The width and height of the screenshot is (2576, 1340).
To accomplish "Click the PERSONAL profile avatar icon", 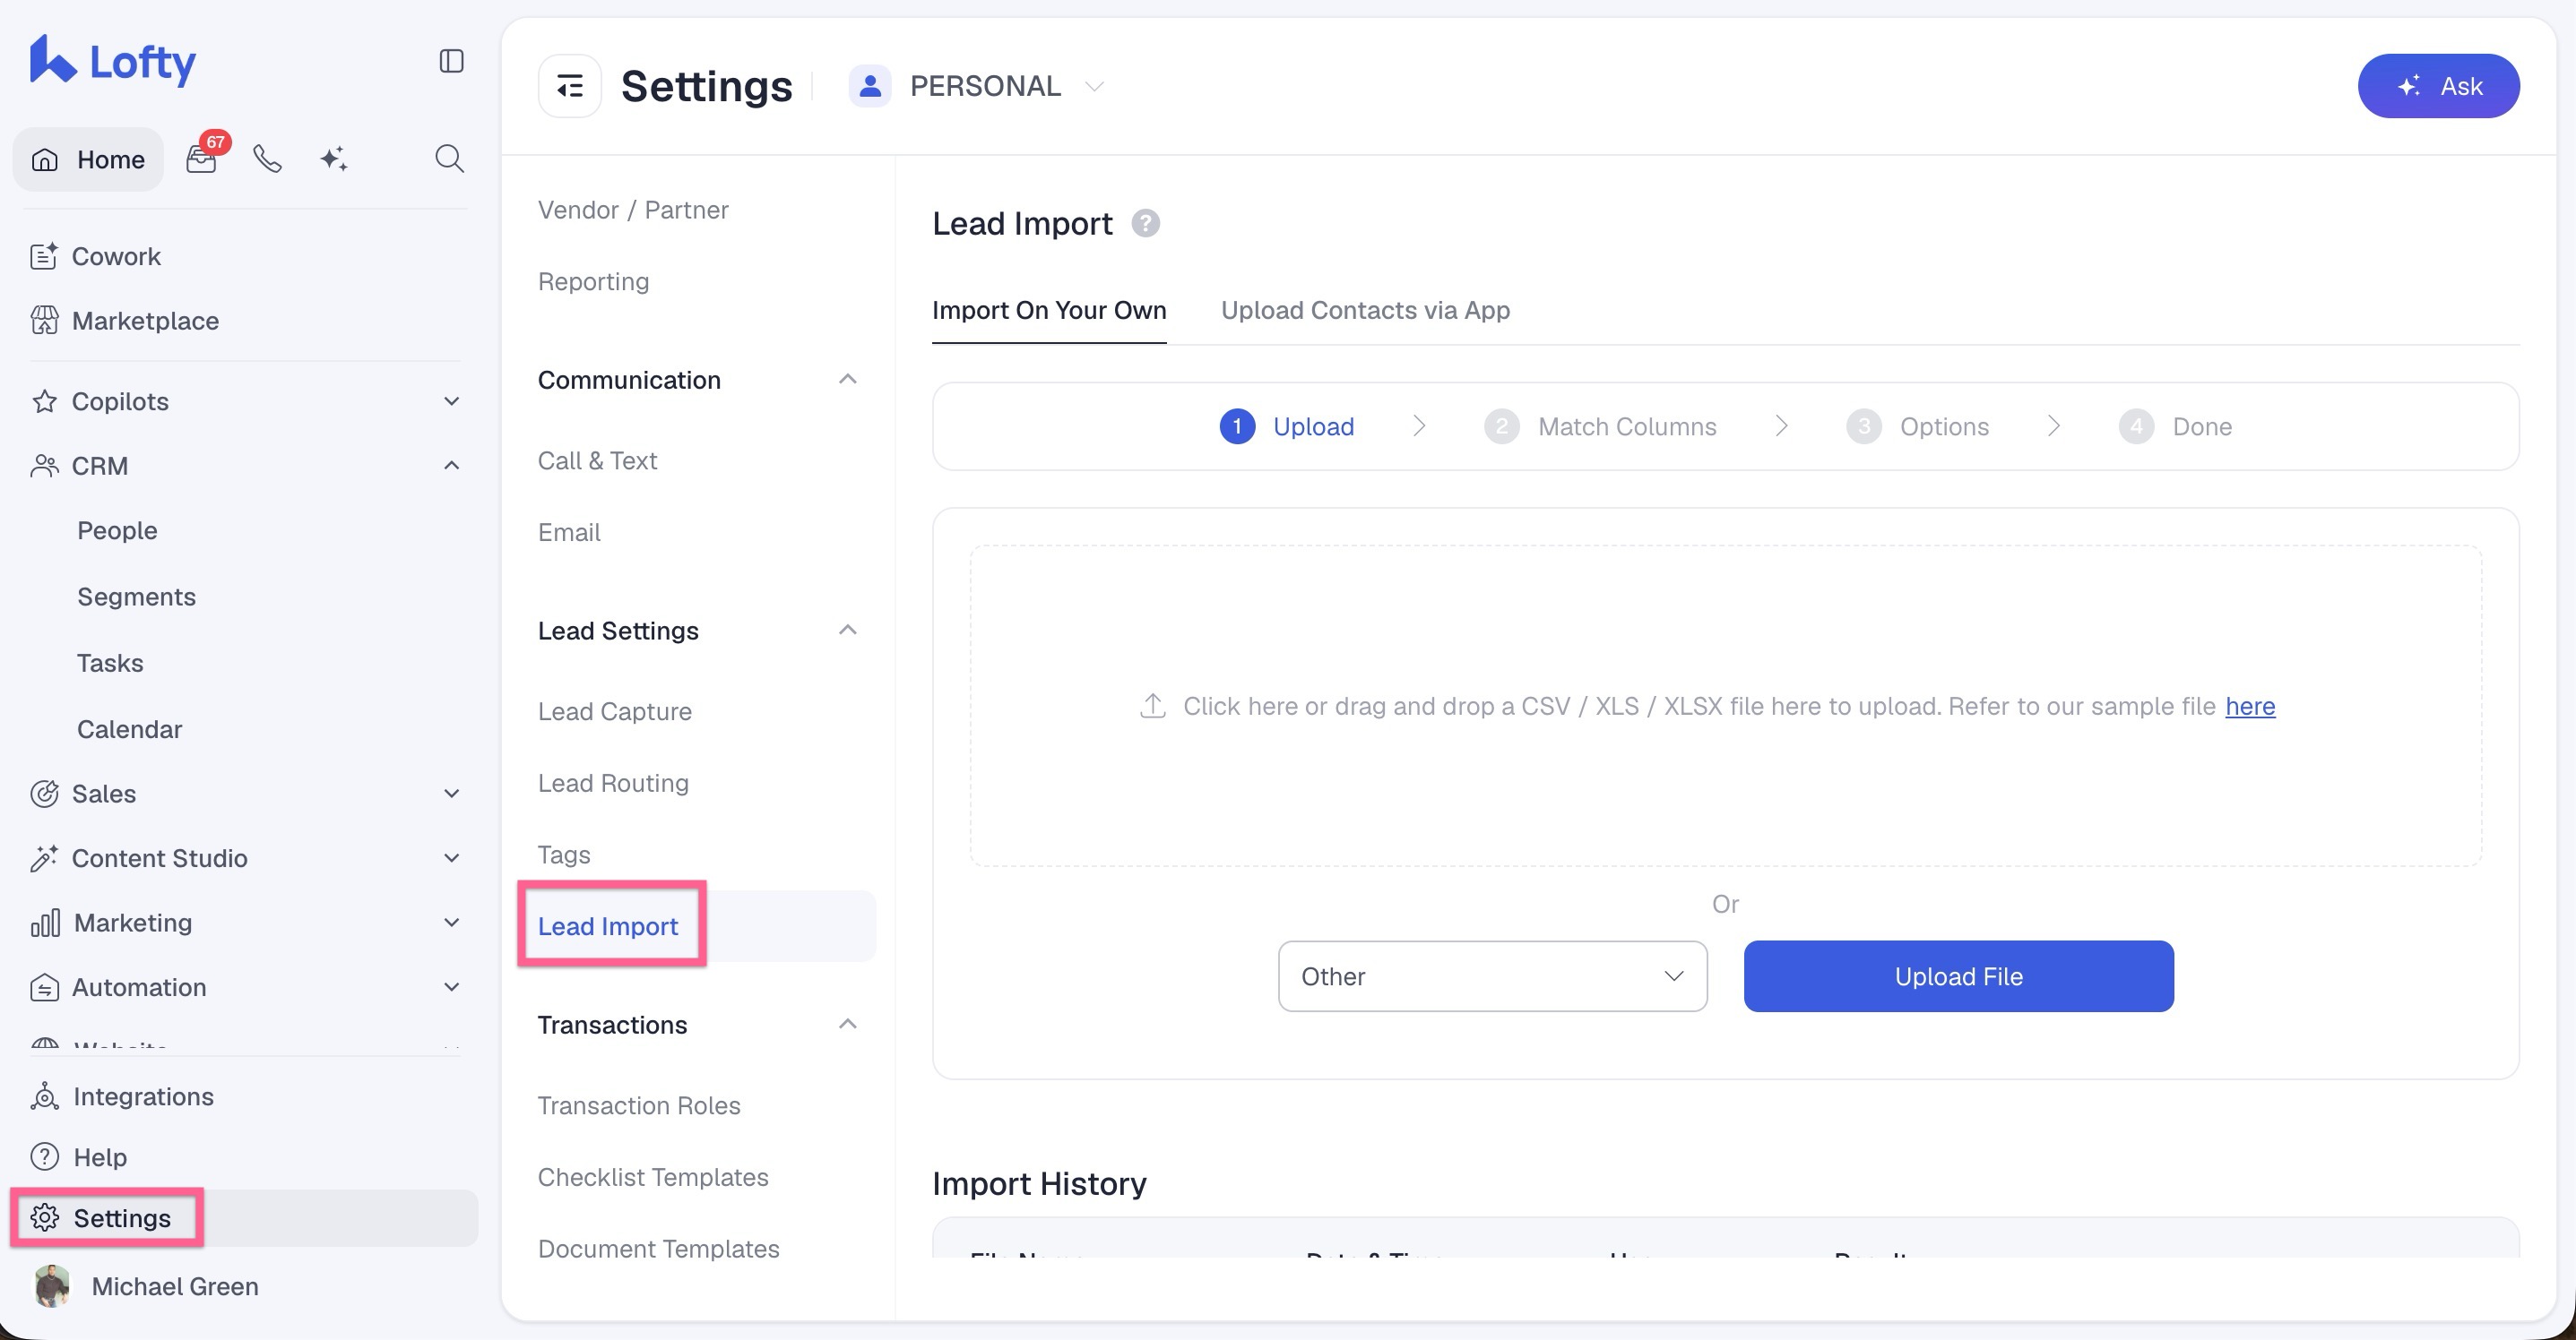I will click(870, 86).
